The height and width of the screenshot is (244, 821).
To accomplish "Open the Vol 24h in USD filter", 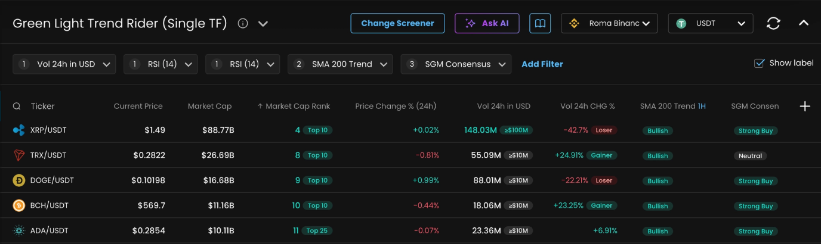I will point(64,64).
